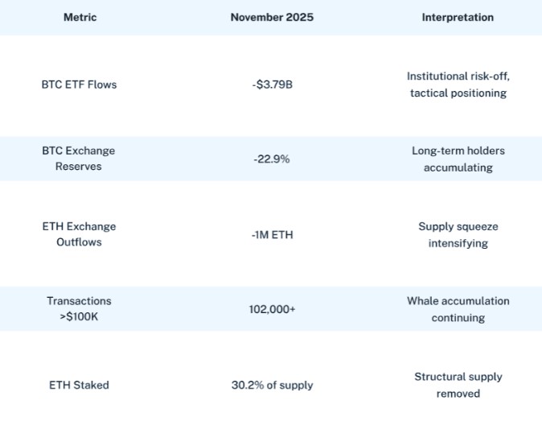The image size is (542, 421).
Task: Click the Transactions >$100K label
Action: click(79, 309)
